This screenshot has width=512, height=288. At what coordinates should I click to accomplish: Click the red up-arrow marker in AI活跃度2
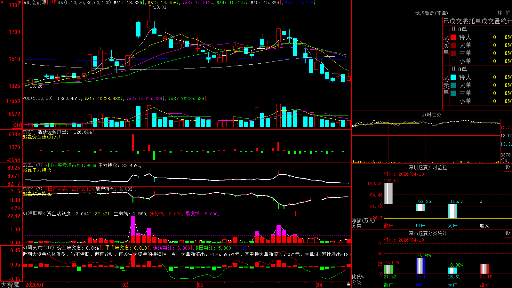click(295, 213)
